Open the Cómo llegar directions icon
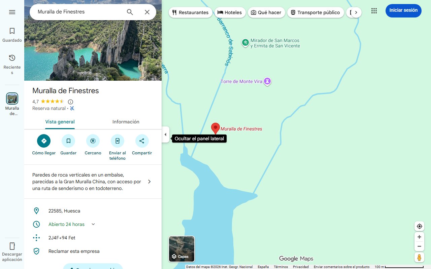 [43, 141]
